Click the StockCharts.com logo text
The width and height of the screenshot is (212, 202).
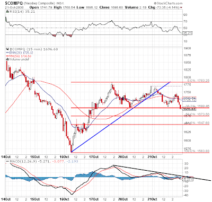[168, 3]
